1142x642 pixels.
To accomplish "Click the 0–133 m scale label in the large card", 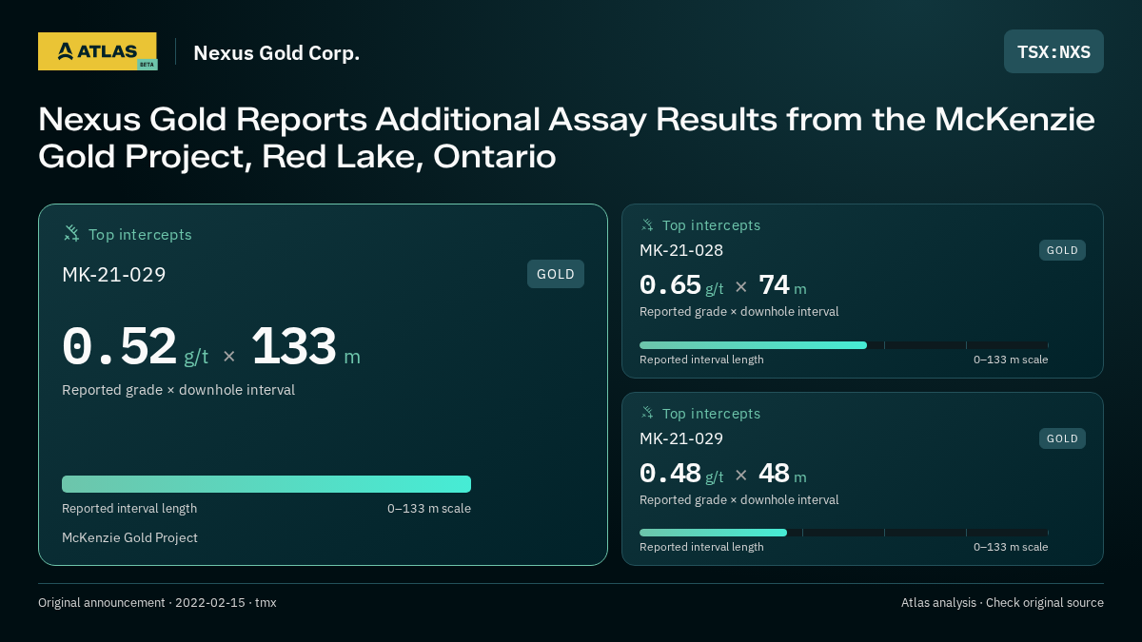I will [429, 508].
